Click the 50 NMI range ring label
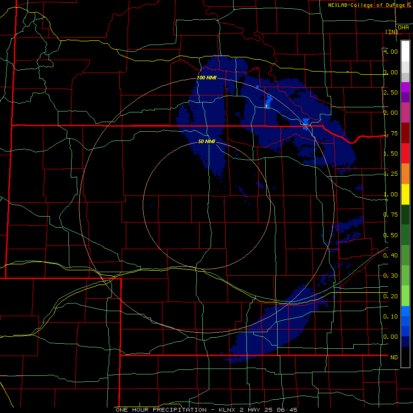This screenshot has height=413, width=413. [207, 142]
